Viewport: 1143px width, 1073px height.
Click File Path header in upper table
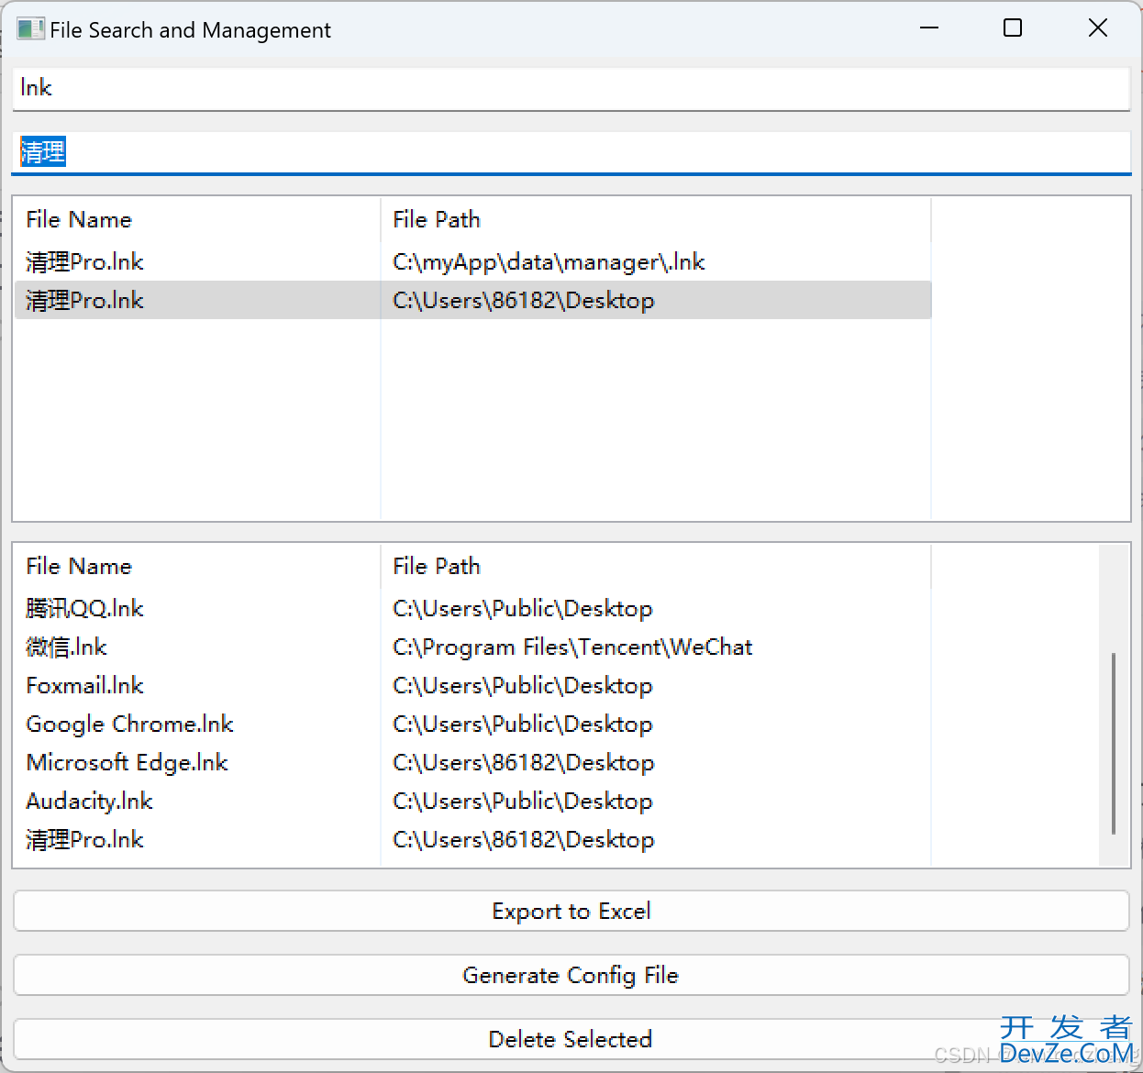coord(437,220)
